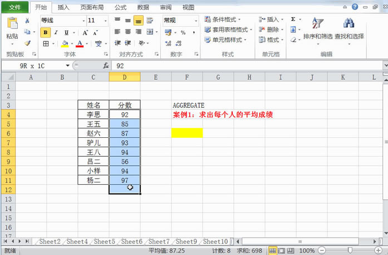Apply yellow fill color bucket

coord(65,44)
